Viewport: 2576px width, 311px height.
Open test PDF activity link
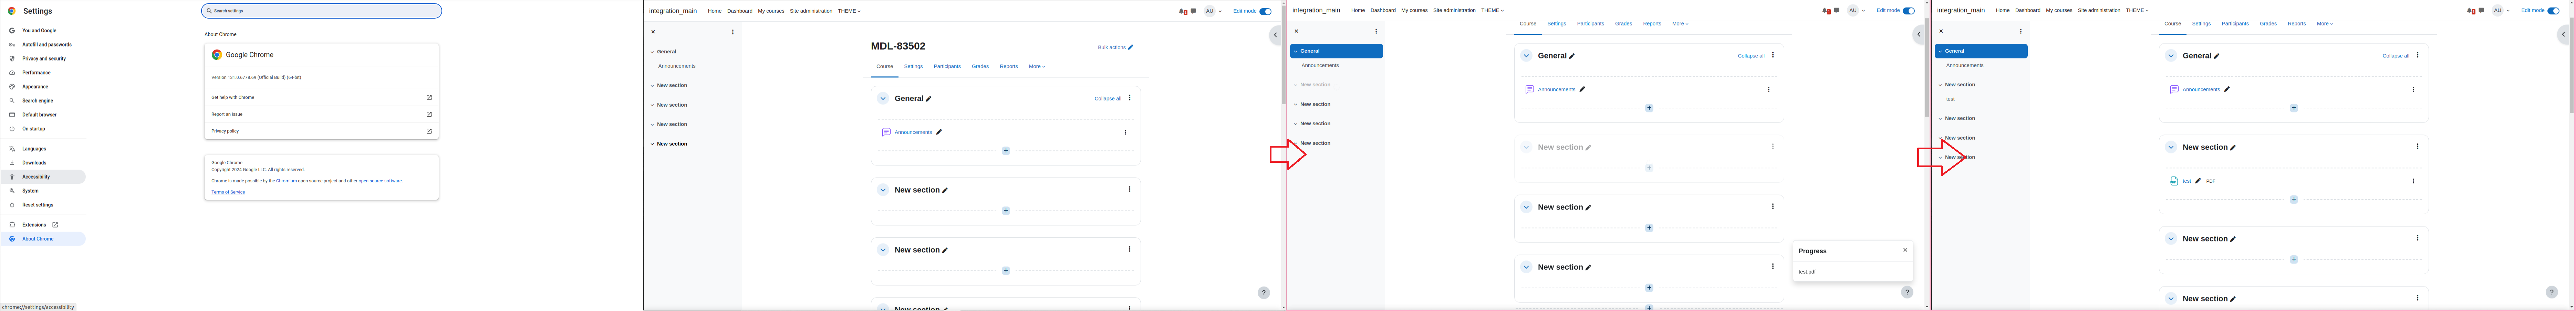coord(2187,181)
